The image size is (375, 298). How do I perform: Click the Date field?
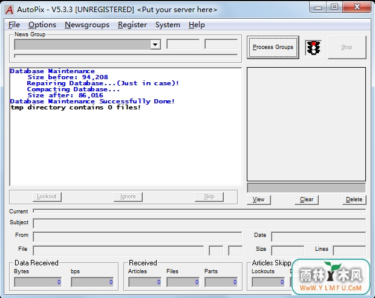pyautogui.click(x=319, y=236)
